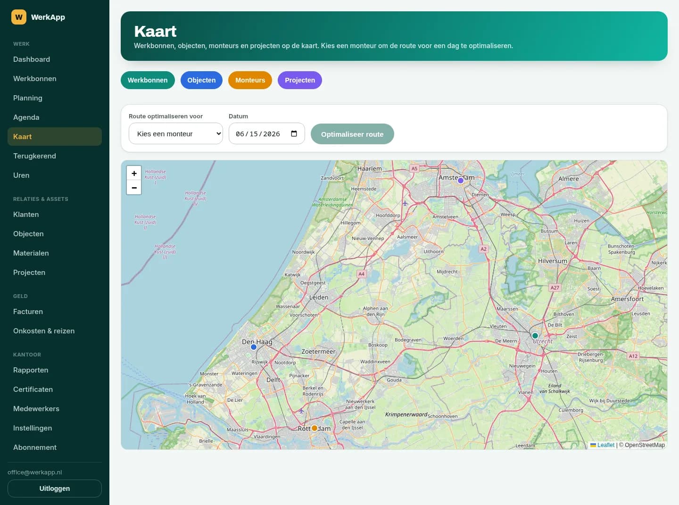Image resolution: width=679 pixels, height=505 pixels.
Task: Open Terugkerend in the sidebar
Action: click(x=55, y=156)
